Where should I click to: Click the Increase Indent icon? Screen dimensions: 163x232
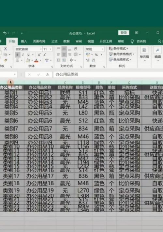pyautogui.click(x=64, y=60)
